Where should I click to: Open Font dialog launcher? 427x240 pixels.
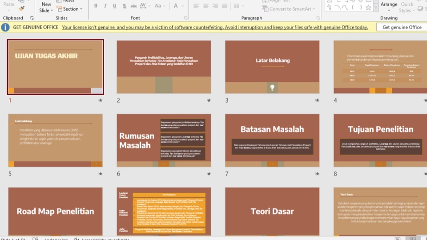point(186,18)
